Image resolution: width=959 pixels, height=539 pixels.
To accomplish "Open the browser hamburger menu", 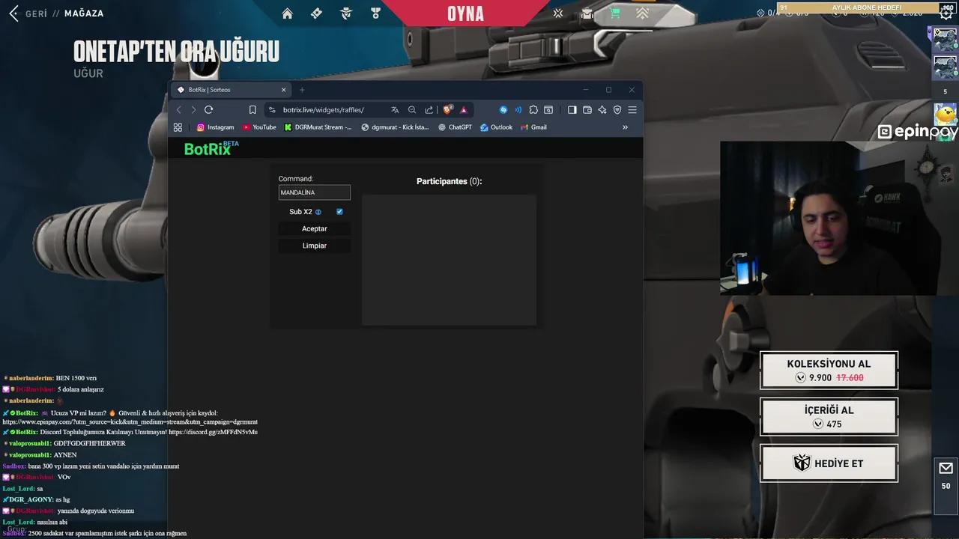I will pos(632,110).
